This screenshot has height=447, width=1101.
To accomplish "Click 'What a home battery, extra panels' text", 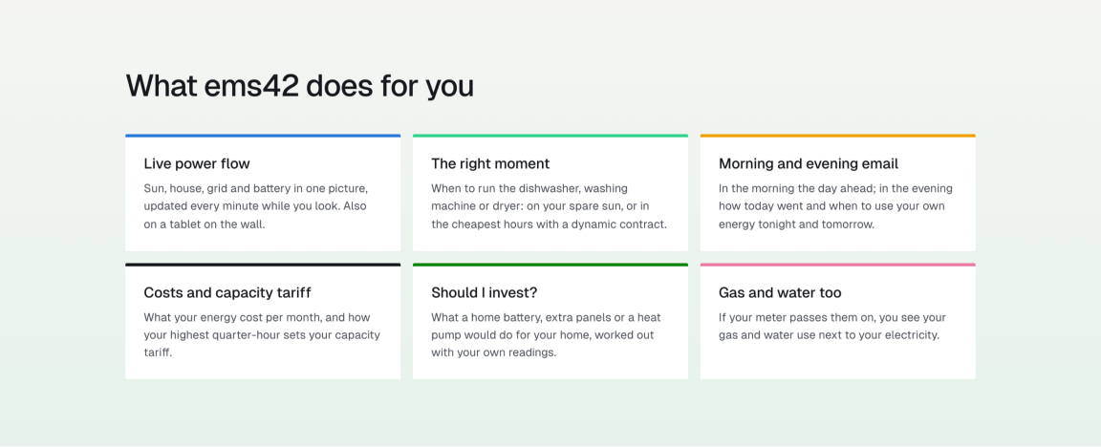I will point(546,335).
